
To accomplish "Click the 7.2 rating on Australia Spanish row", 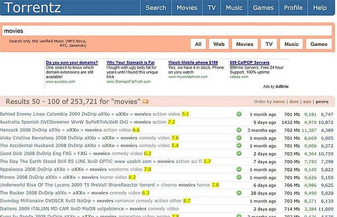I will click(171, 122).
